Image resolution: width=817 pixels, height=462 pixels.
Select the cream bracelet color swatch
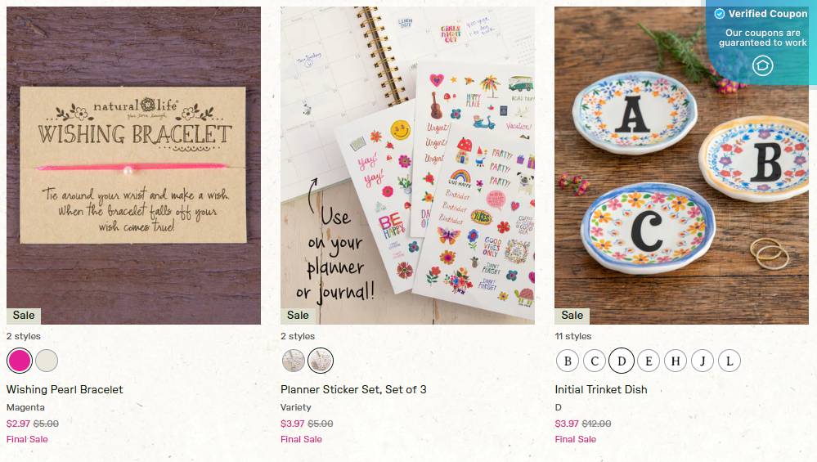[47, 361]
